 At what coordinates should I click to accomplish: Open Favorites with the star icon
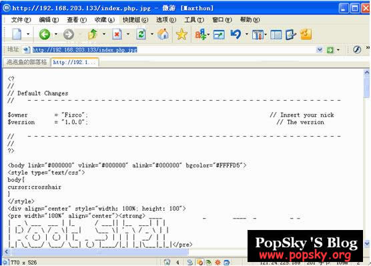181,34
